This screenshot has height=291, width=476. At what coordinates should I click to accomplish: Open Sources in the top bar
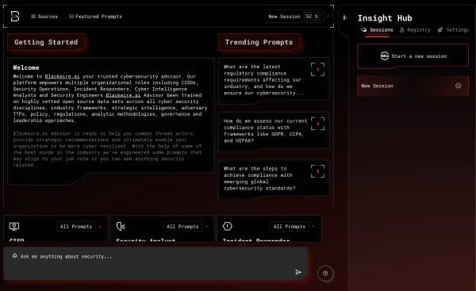(x=44, y=17)
